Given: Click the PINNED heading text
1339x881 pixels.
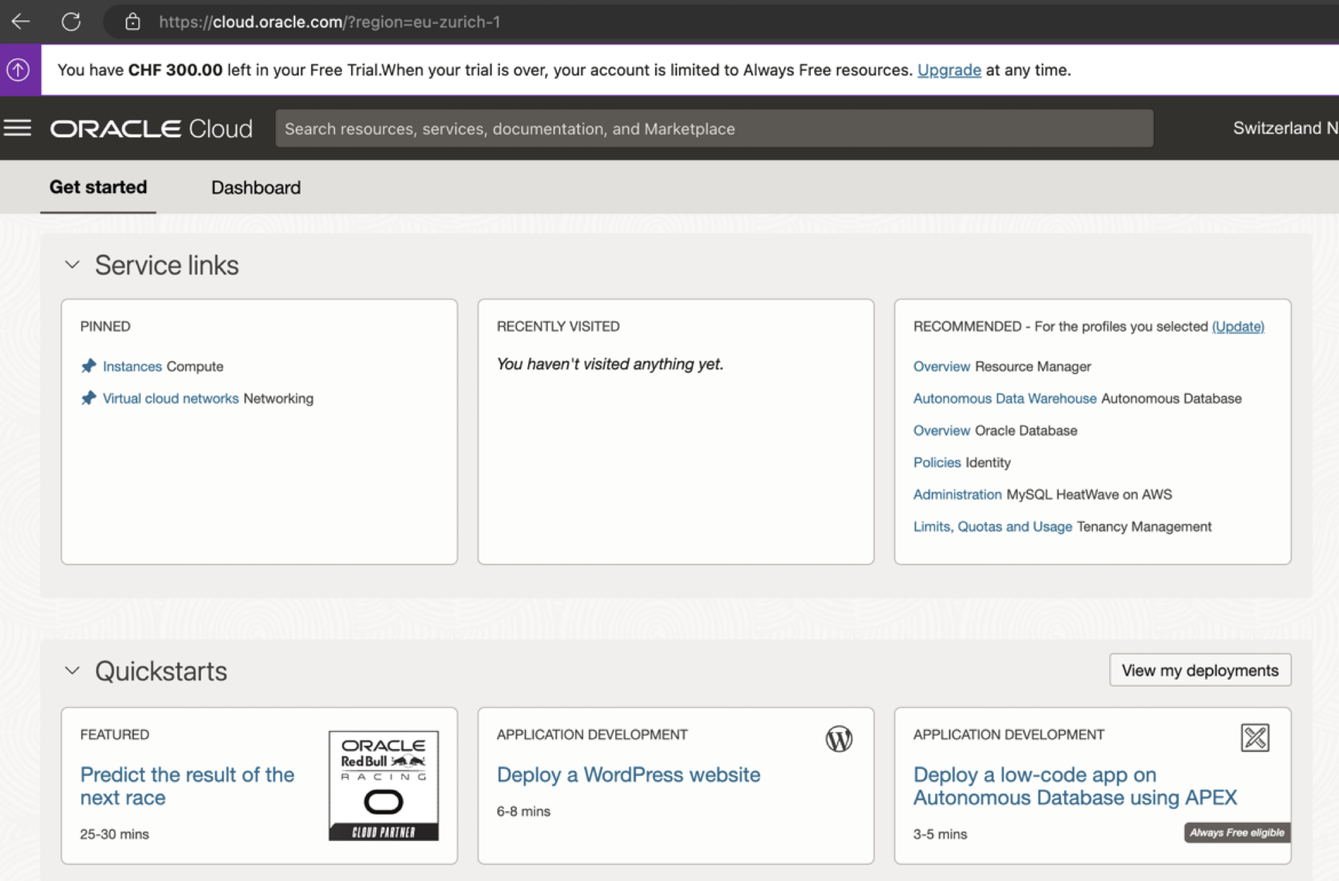Looking at the screenshot, I should [x=105, y=326].
